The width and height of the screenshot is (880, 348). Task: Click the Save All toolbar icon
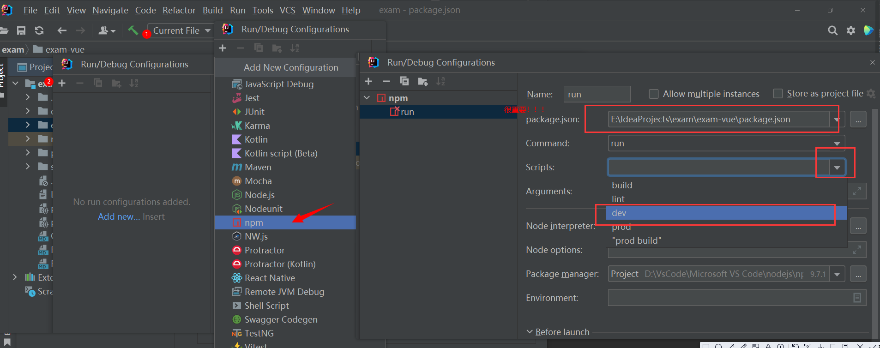click(21, 30)
